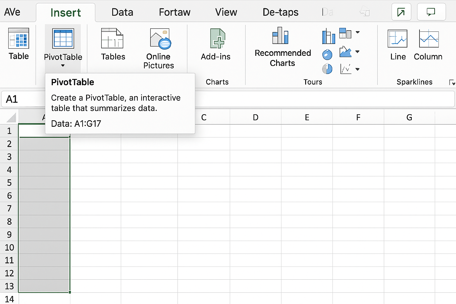Expand the PivotTable dropdown arrow
Image resolution: width=456 pixels, height=304 pixels.
click(x=63, y=66)
